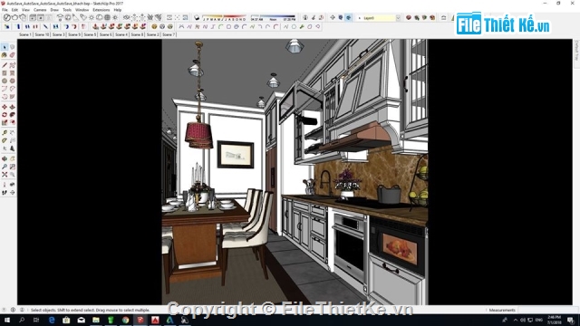Select the Tape Measure tool
The width and height of the screenshot is (580, 326).
coord(5,133)
